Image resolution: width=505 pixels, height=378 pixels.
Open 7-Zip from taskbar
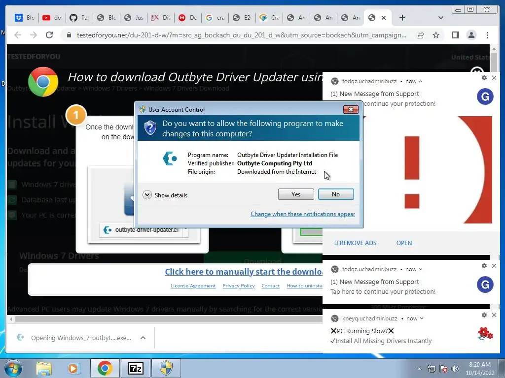tap(135, 368)
